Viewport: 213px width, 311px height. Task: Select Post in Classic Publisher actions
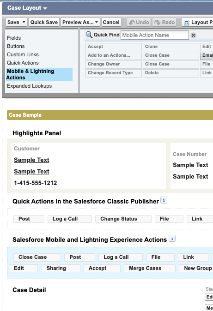[x=29, y=219]
